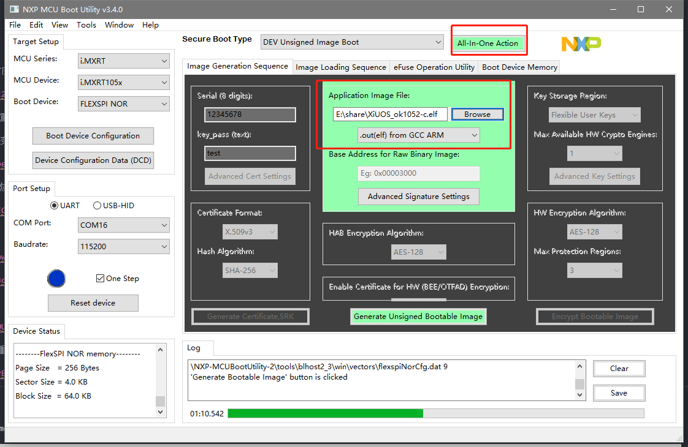Image resolution: width=688 pixels, height=447 pixels.
Task: Click Generate Unsigned Bootable Image
Action: pyautogui.click(x=418, y=317)
